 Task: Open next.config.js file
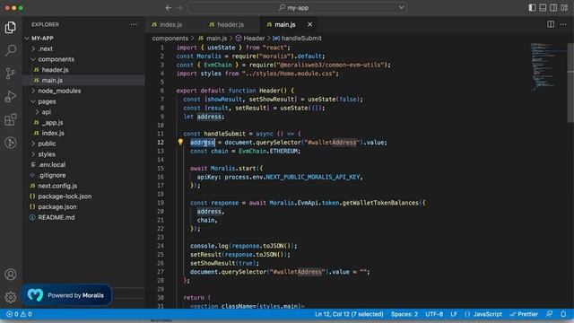click(57, 186)
